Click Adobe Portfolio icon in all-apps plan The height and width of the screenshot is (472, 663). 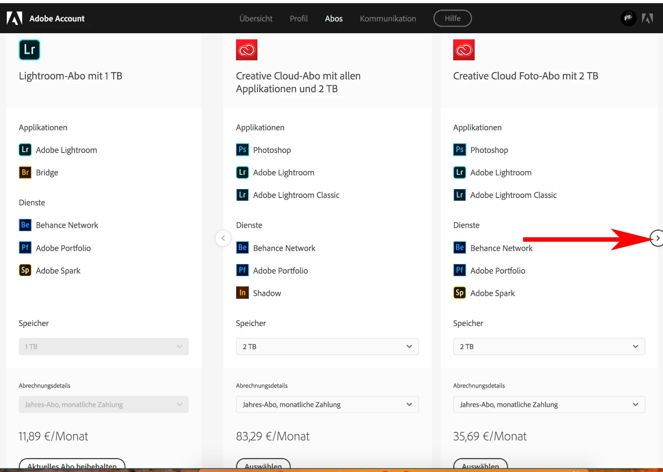[x=243, y=270]
